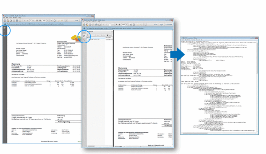Open Help menu in back Reader window
Viewport: 266px width, 154px height.
[x=20, y=17]
